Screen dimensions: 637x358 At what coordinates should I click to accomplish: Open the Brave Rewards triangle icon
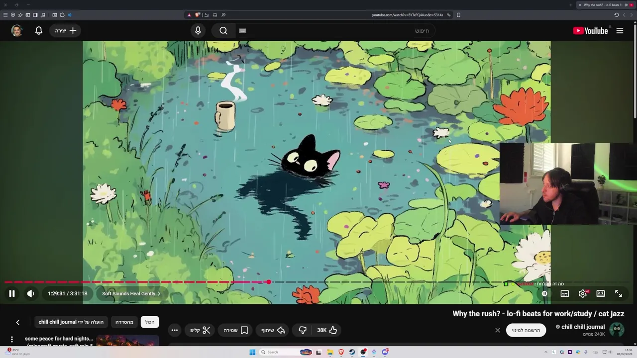click(x=189, y=15)
